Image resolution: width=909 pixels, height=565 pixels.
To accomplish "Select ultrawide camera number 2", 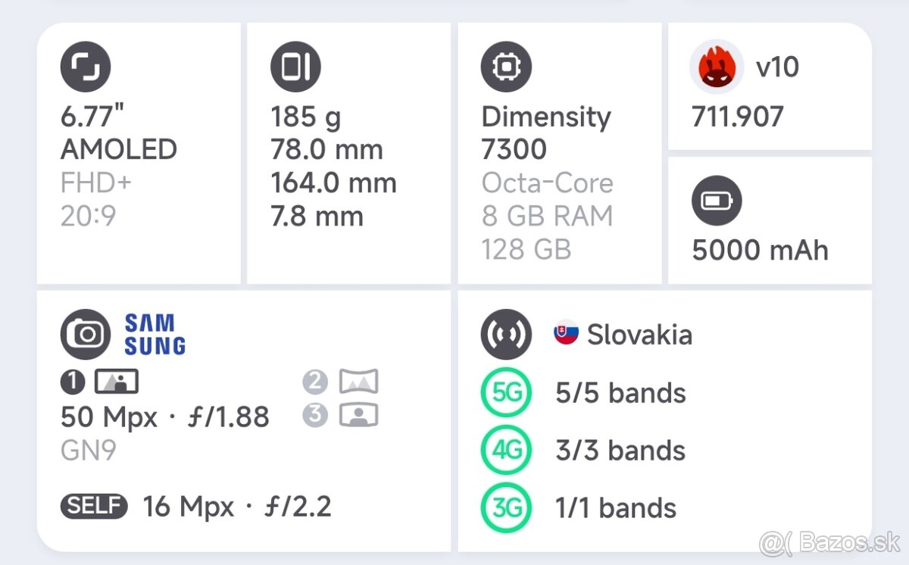I will tap(315, 382).
